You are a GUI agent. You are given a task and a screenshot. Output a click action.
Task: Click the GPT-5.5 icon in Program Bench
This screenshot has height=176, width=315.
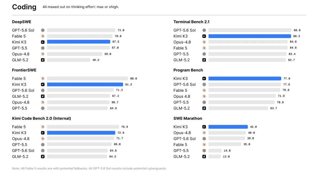[x=204, y=102]
